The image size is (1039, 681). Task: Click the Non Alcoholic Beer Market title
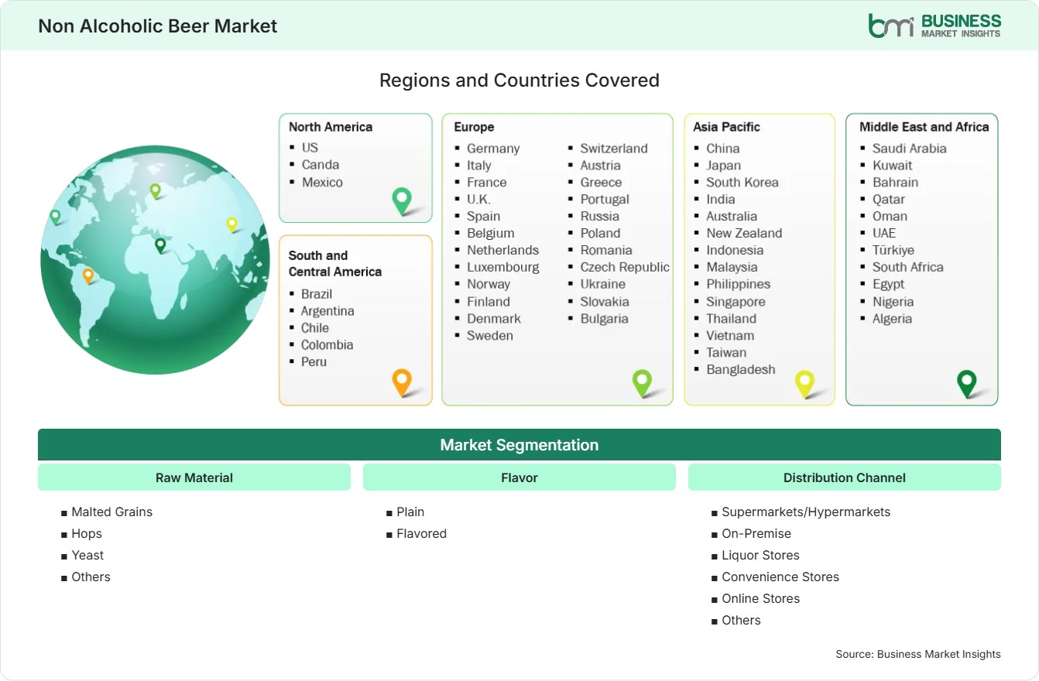[158, 26]
